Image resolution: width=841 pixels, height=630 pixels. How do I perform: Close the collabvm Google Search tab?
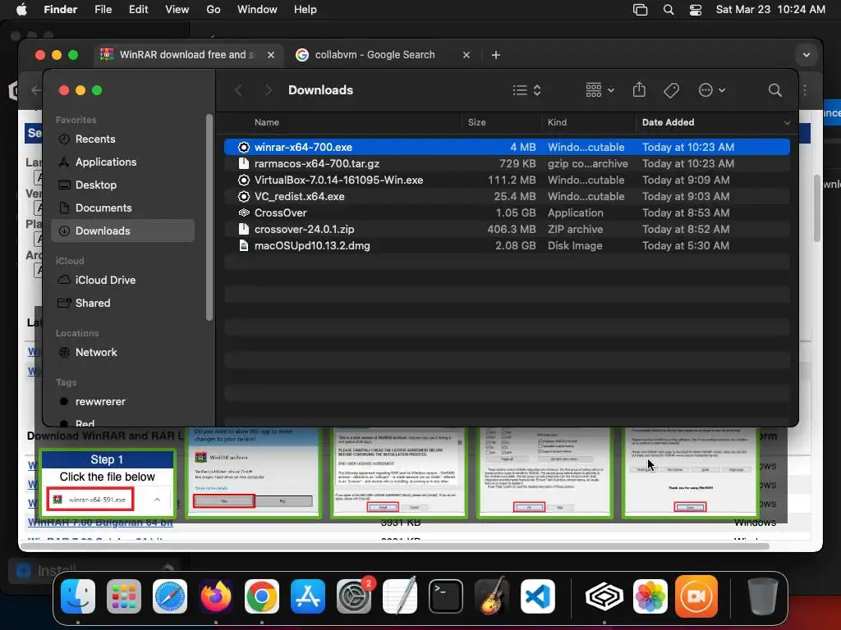pos(466,55)
